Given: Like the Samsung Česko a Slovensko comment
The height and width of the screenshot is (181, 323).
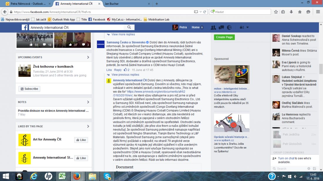Looking at the screenshot, I should 109,70.
